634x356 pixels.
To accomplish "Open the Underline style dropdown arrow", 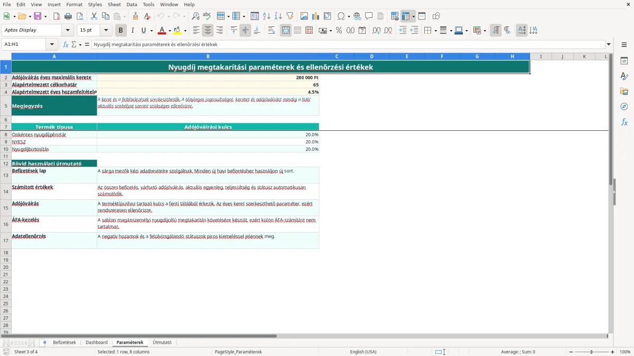I will (x=151, y=30).
